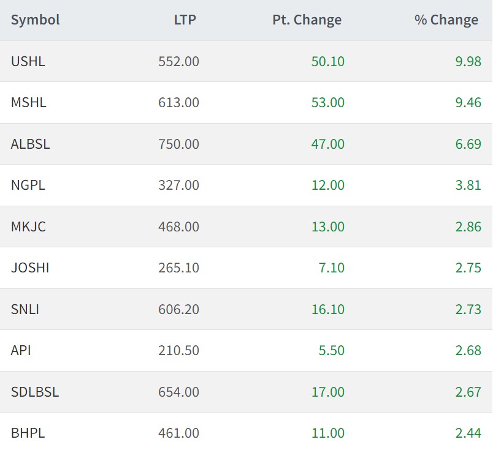This screenshot has height=453, width=493.
Task: Click USHL's LTP value 552.00
Action: [x=178, y=61]
